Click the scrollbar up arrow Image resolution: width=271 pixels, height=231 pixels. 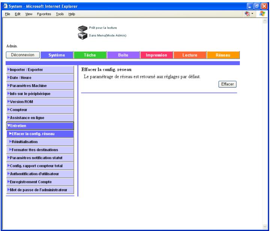pos(265,21)
